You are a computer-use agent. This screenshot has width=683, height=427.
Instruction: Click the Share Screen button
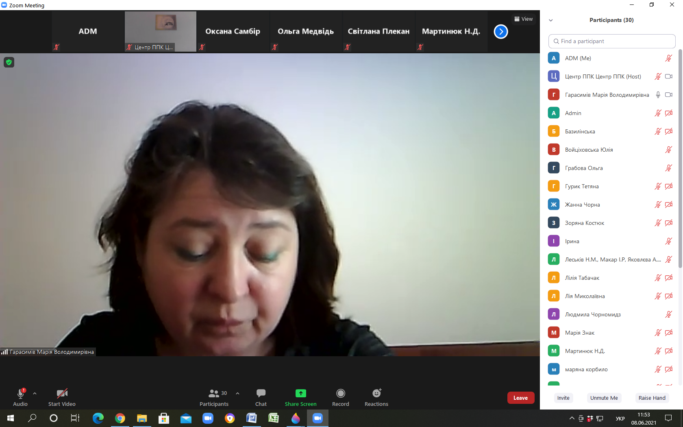pyautogui.click(x=300, y=397)
